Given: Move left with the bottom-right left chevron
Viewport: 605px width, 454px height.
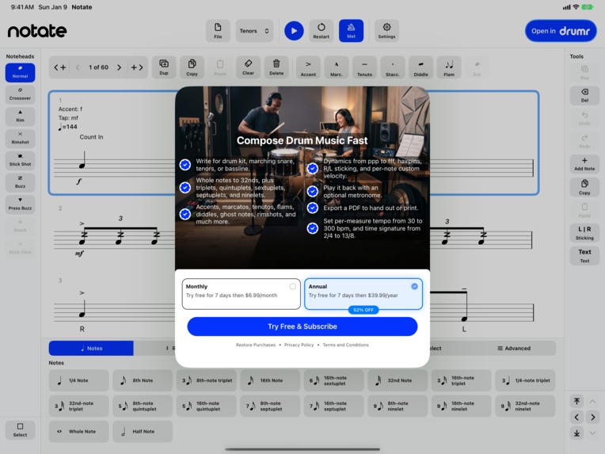Looking at the screenshot, I should [x=576, y=418].
